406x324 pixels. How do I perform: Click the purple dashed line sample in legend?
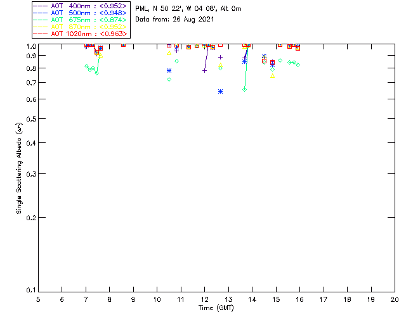click(x=41, y=6)
